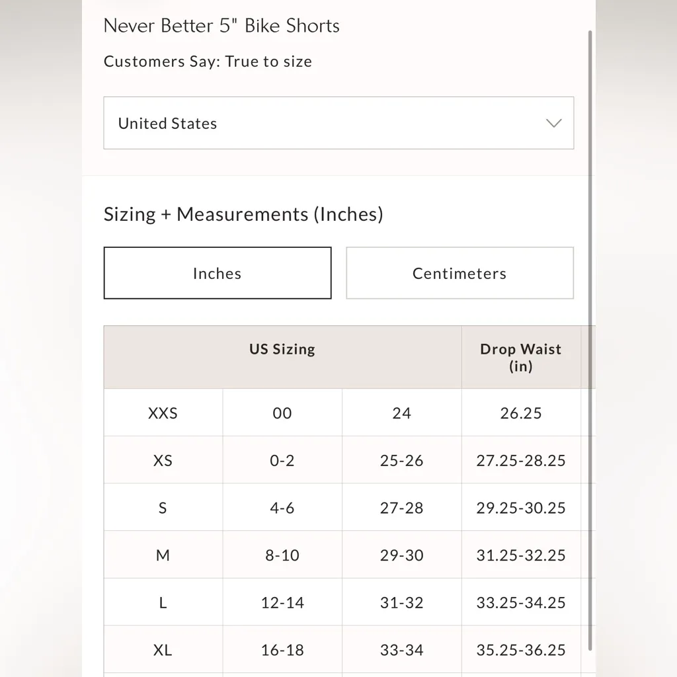Click the M size row label
This screenshot has height=677, width=677.
[163, 555]
